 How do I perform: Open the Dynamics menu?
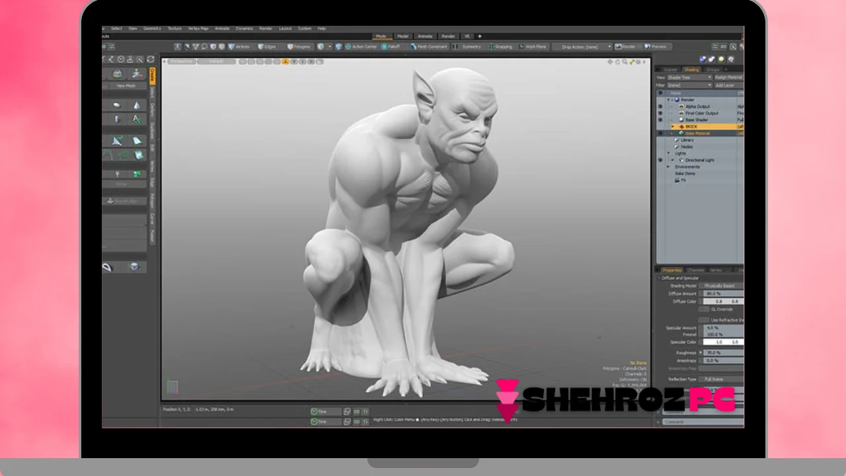(245, 28)
